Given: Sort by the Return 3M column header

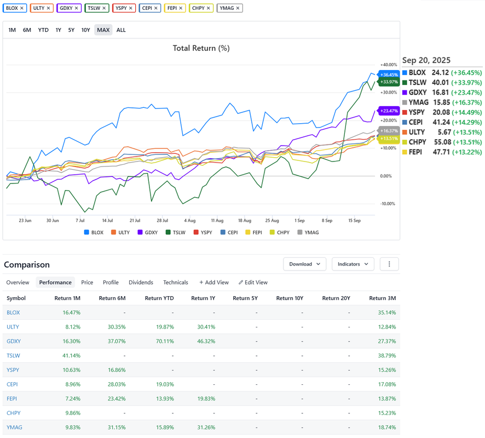Looking at the screenshot, I should click(382, 298).
